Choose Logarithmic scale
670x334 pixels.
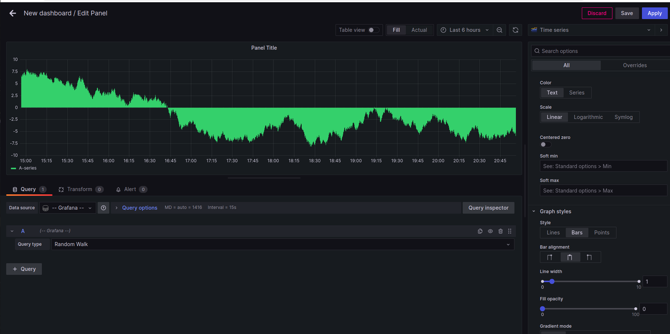pyautogui.click(x=588, y=117)
